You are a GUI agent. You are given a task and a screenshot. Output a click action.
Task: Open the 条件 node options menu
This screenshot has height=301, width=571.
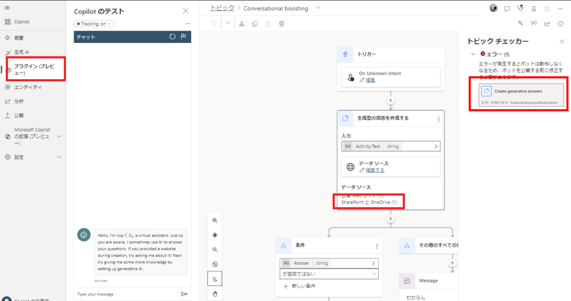(x=377, y=246)
